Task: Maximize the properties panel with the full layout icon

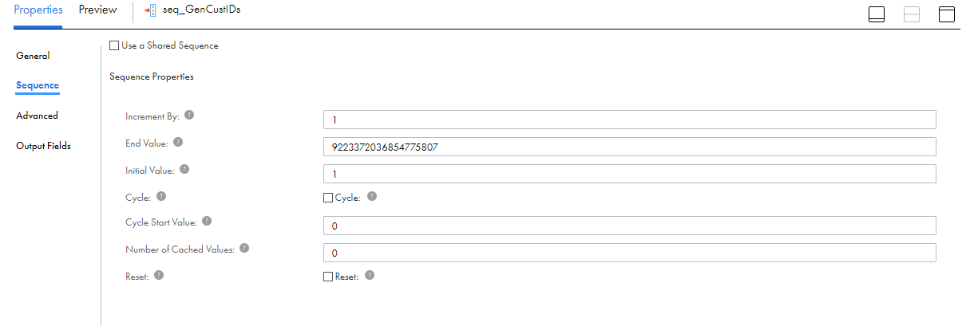Action: coord(947,14)
